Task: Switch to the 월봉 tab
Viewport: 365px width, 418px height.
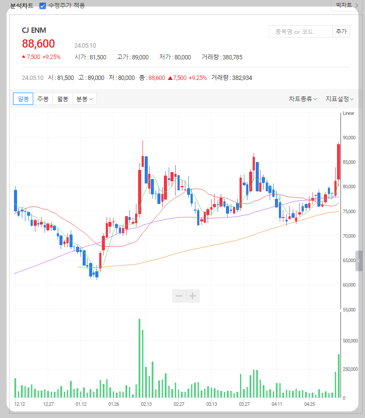Action: (63, 99)
